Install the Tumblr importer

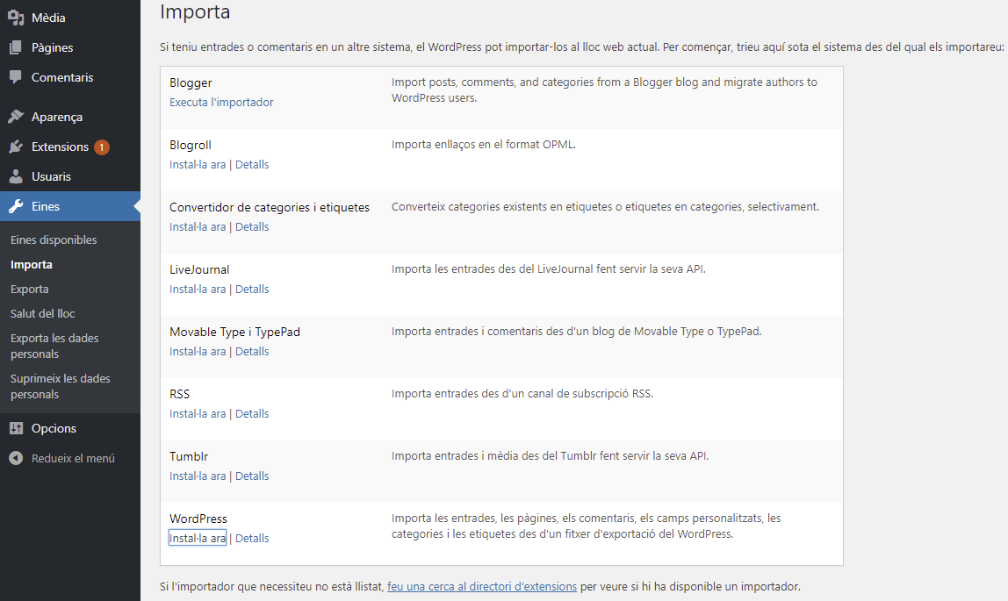click(x=198, y=476)
